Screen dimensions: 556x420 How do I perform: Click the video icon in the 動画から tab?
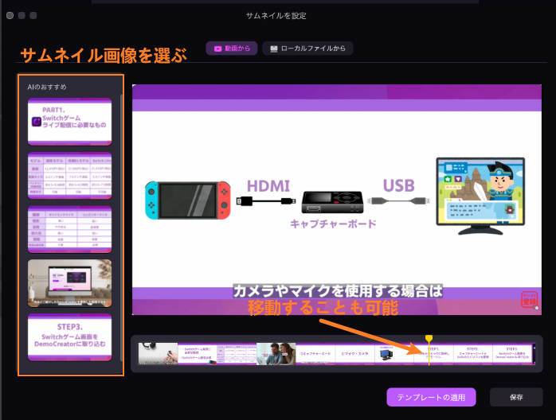217,49
